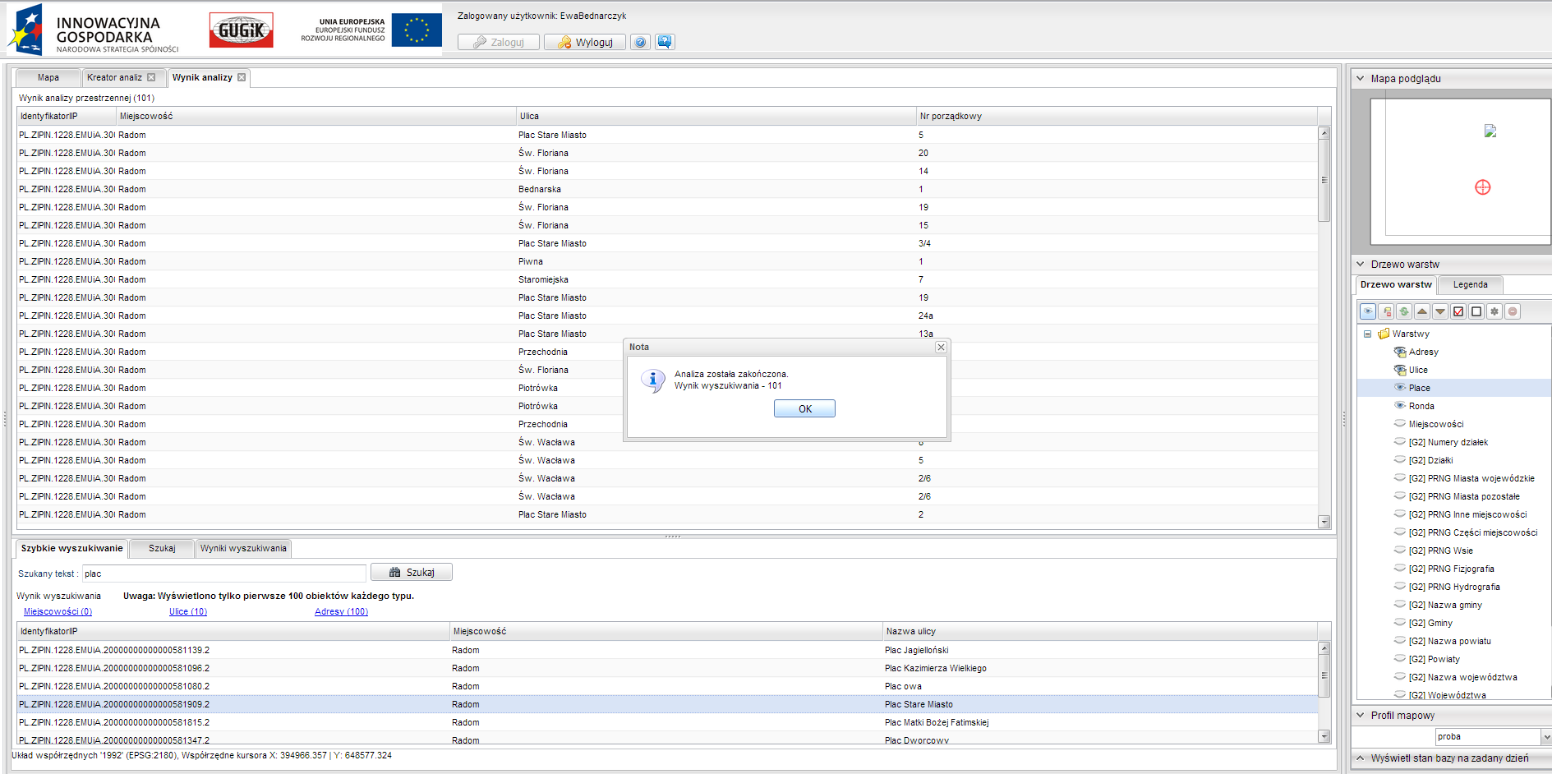The width and height of the screenshot is (1552, 774).
Task: Open the contextual help speech-bubble icon
Action: click(x=665, y=42)
